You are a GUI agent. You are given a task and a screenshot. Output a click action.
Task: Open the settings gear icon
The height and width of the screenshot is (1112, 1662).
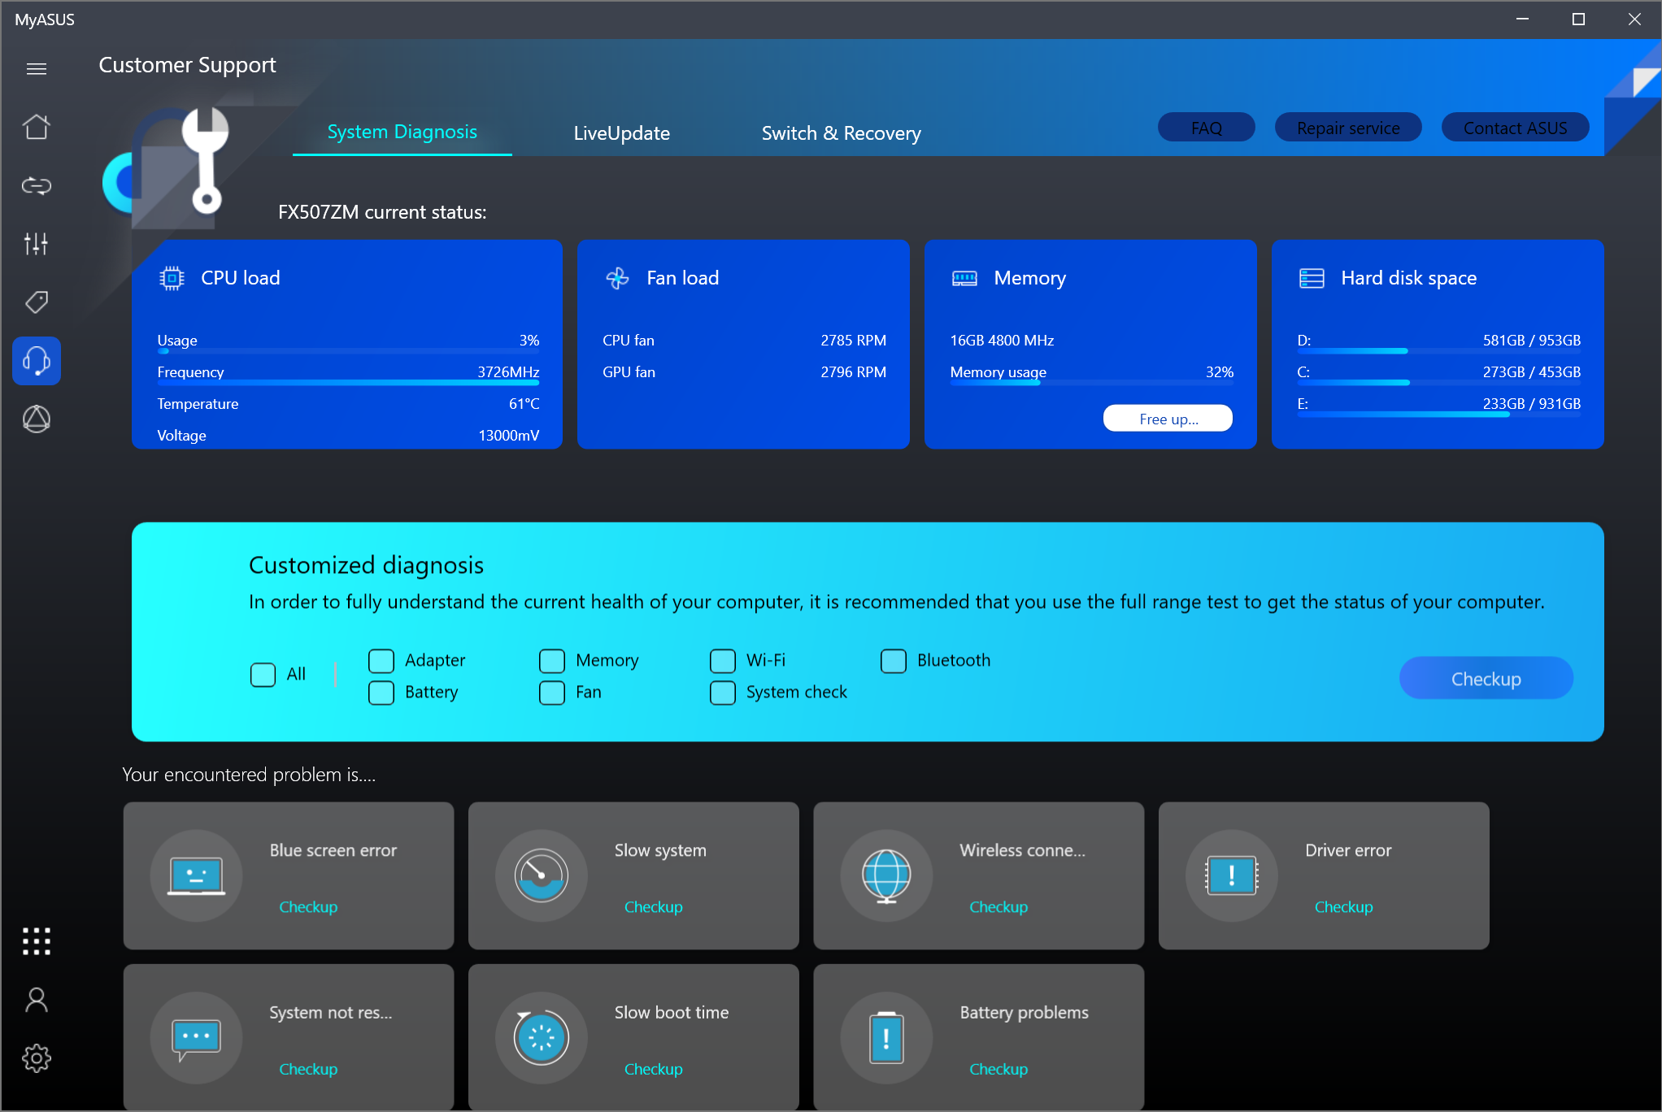(36, 1058)
